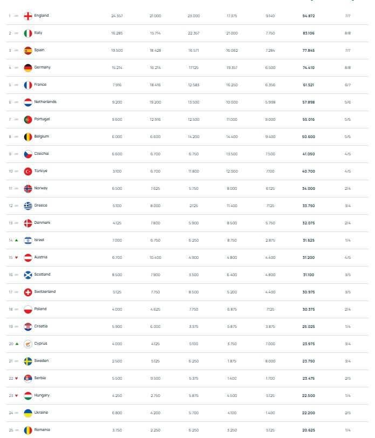Open the Romania country link

[x=42, y=430]
